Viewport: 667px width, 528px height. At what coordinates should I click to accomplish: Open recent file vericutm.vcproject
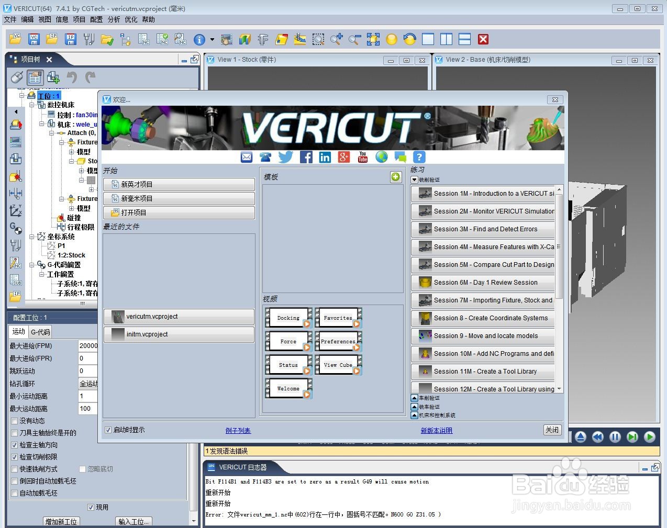tap(179, 317)
